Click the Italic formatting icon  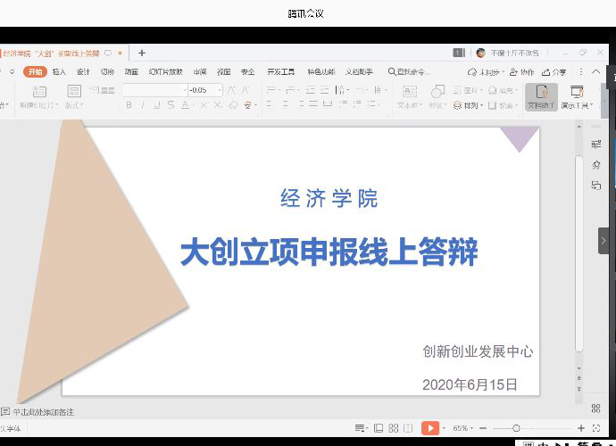tap(143, 105)
